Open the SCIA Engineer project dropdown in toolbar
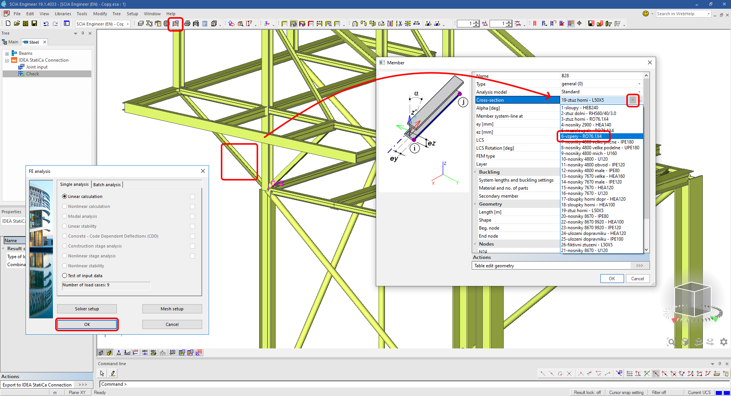731x396 pixels. click(128, 24)
